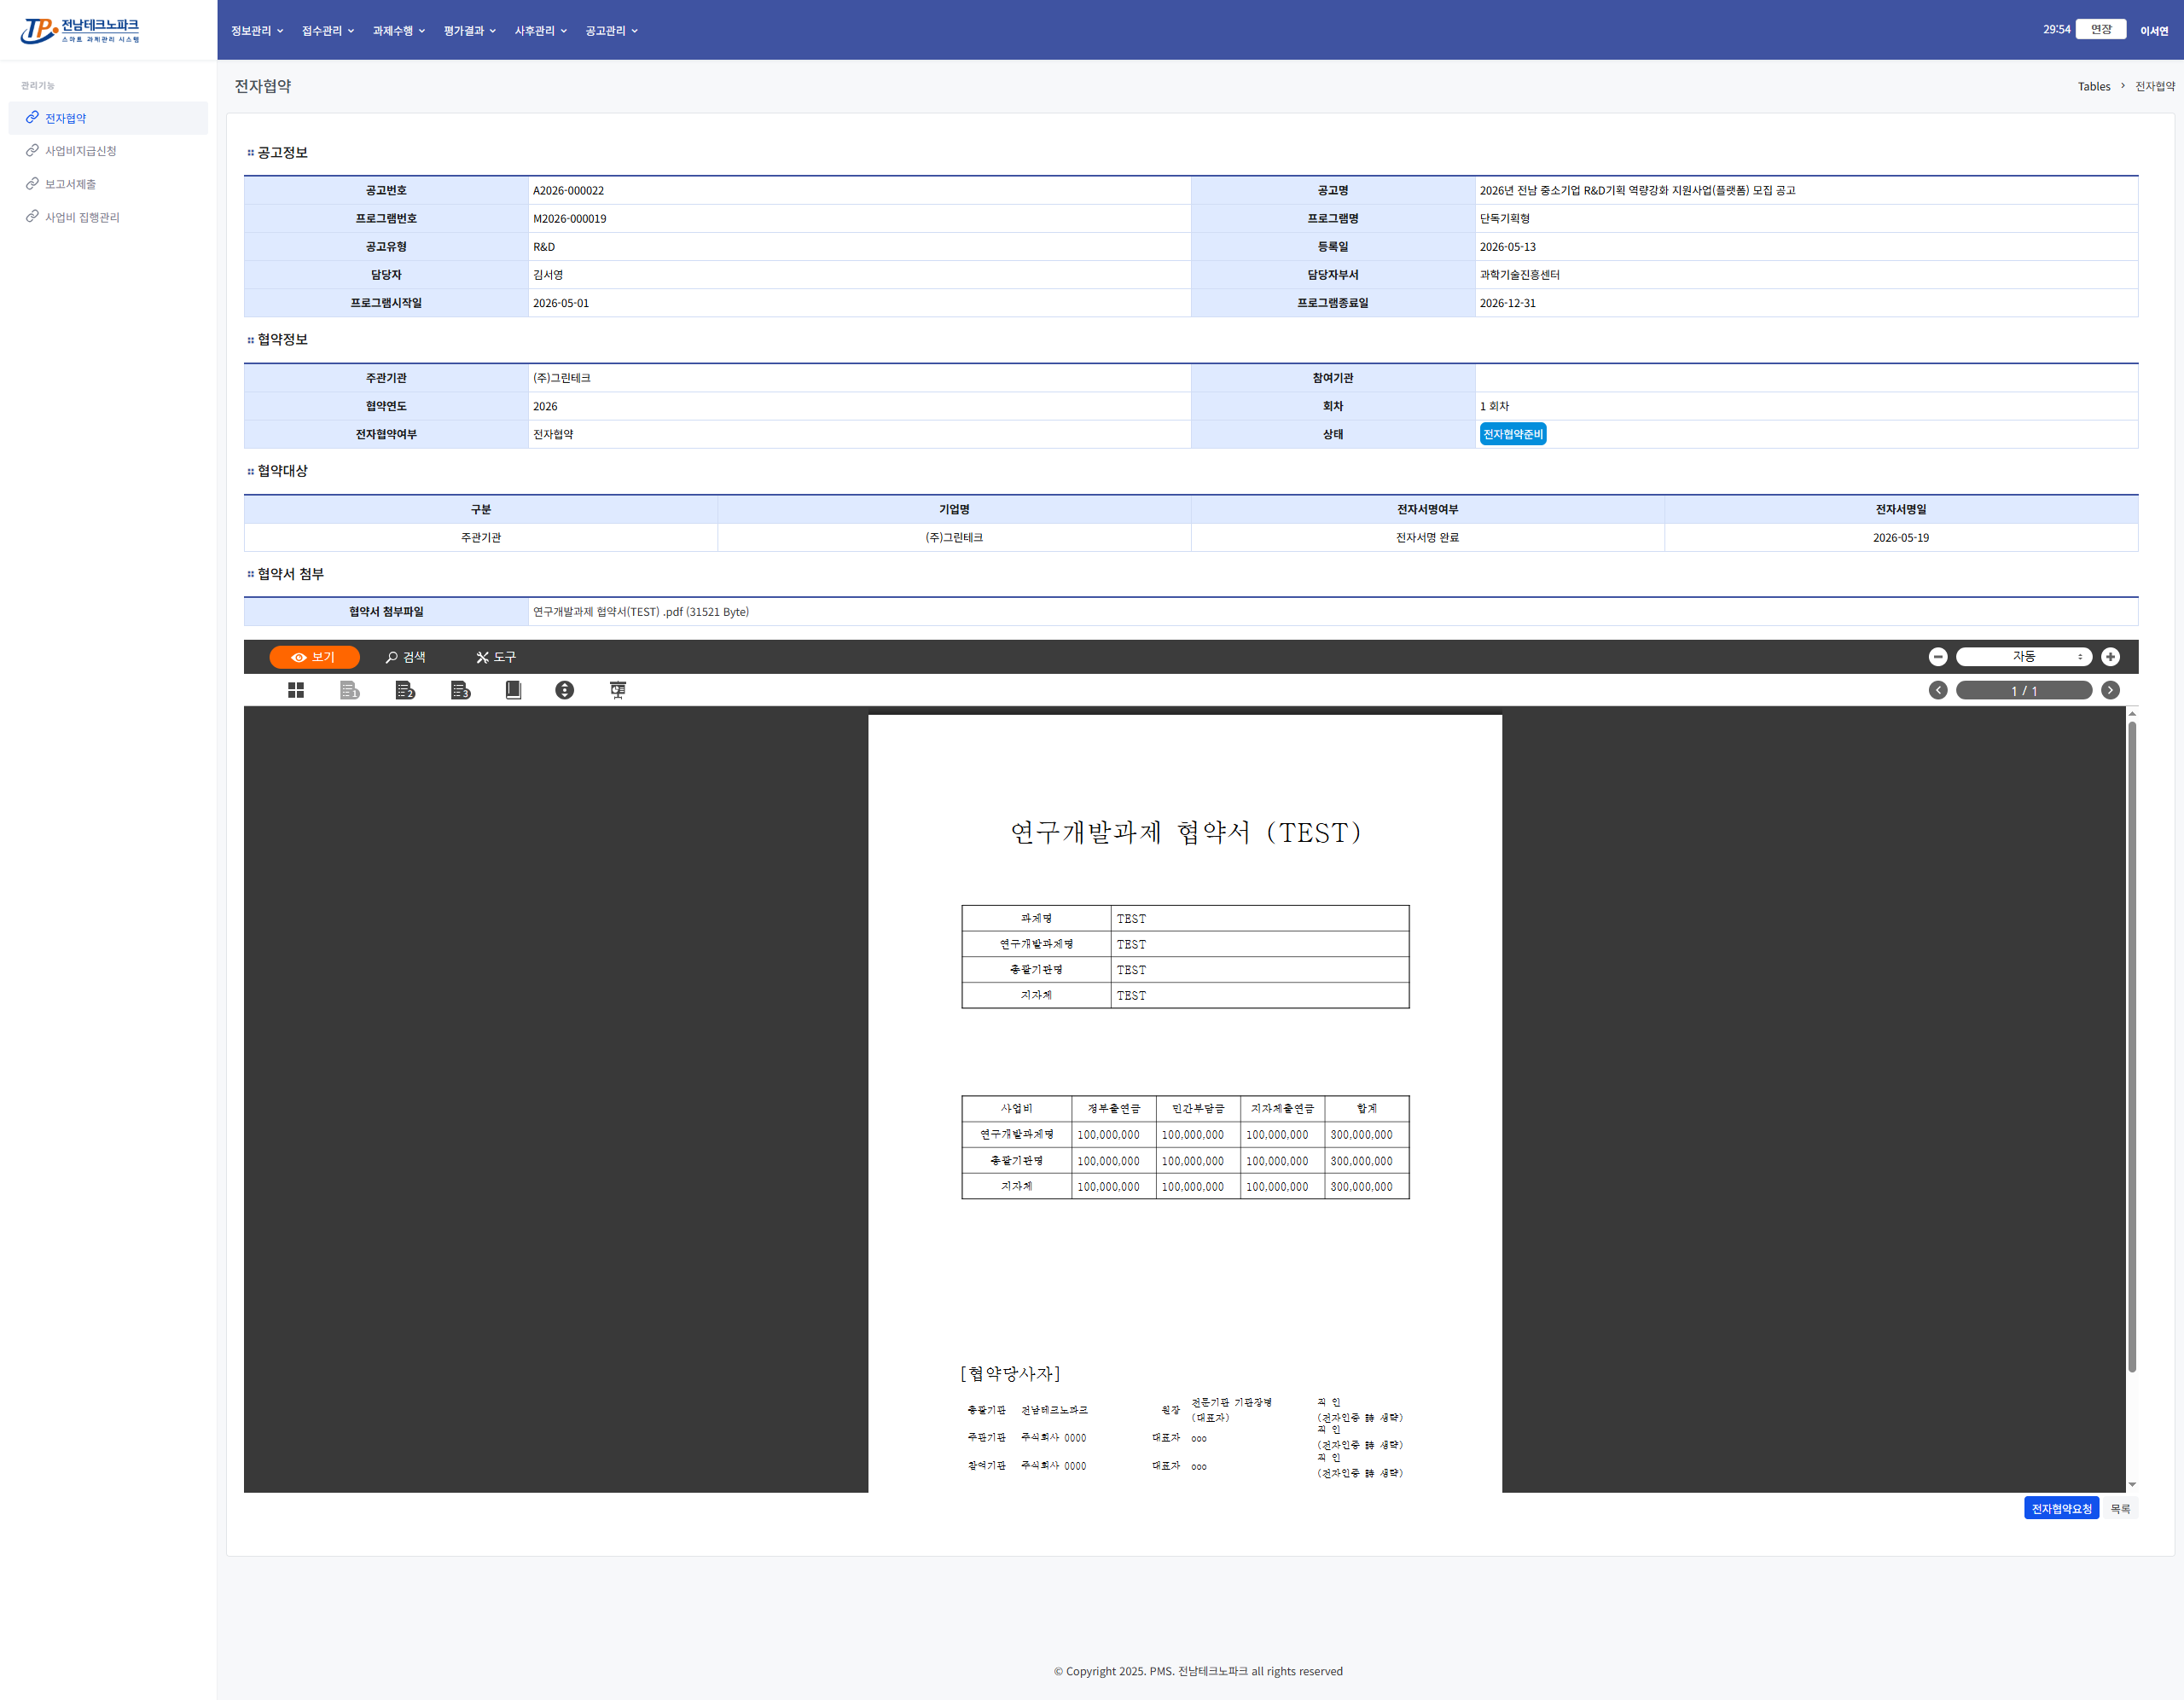Open the 도구 tab in viewer
This screenshot has height=1700, width=2184.
pyautogui.click(x=496, y=657)
